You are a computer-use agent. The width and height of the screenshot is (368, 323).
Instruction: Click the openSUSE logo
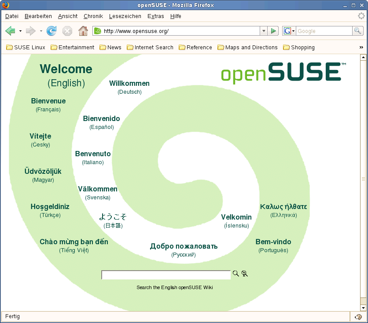coord(283,72)
